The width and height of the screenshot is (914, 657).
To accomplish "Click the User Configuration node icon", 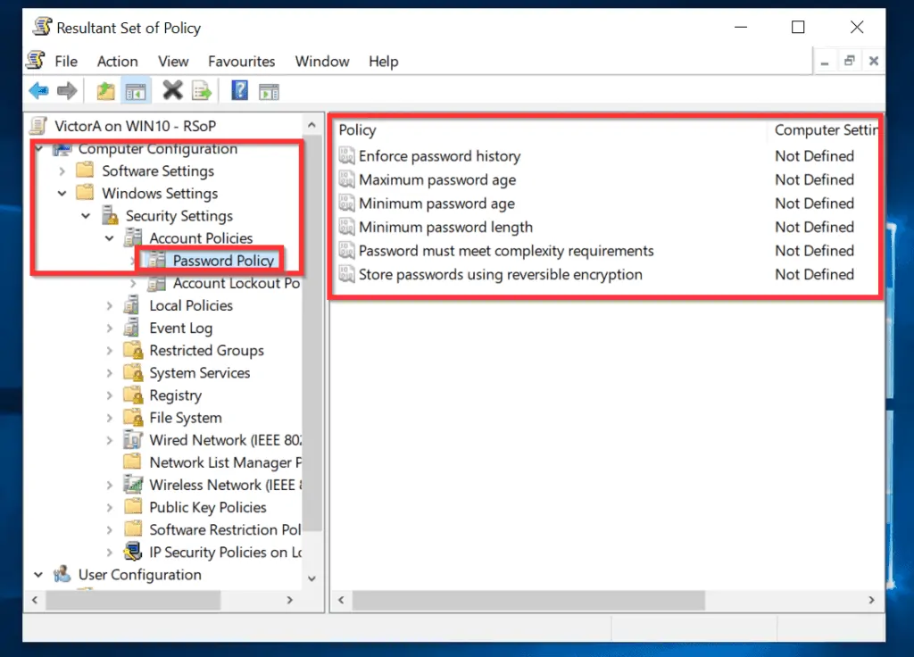I will [62, 574].
